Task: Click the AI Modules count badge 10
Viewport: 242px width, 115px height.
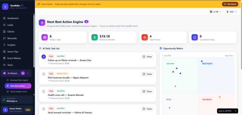Action: [x=23, y=73]
